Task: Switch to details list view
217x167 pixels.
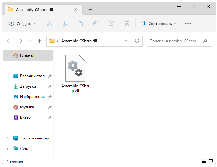Action: pos(203,161)
